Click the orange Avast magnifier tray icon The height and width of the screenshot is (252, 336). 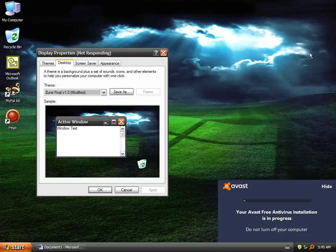tap(312, 247)
